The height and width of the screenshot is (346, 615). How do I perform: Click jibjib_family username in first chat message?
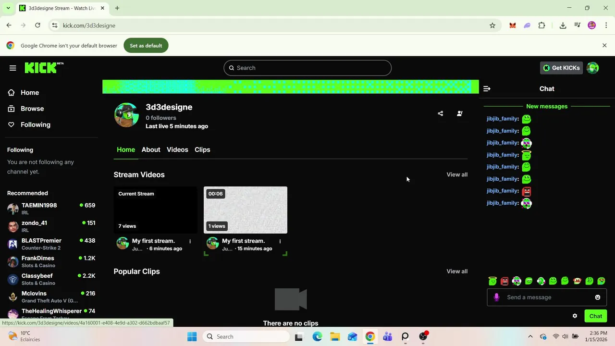click(x=502, y=119)
